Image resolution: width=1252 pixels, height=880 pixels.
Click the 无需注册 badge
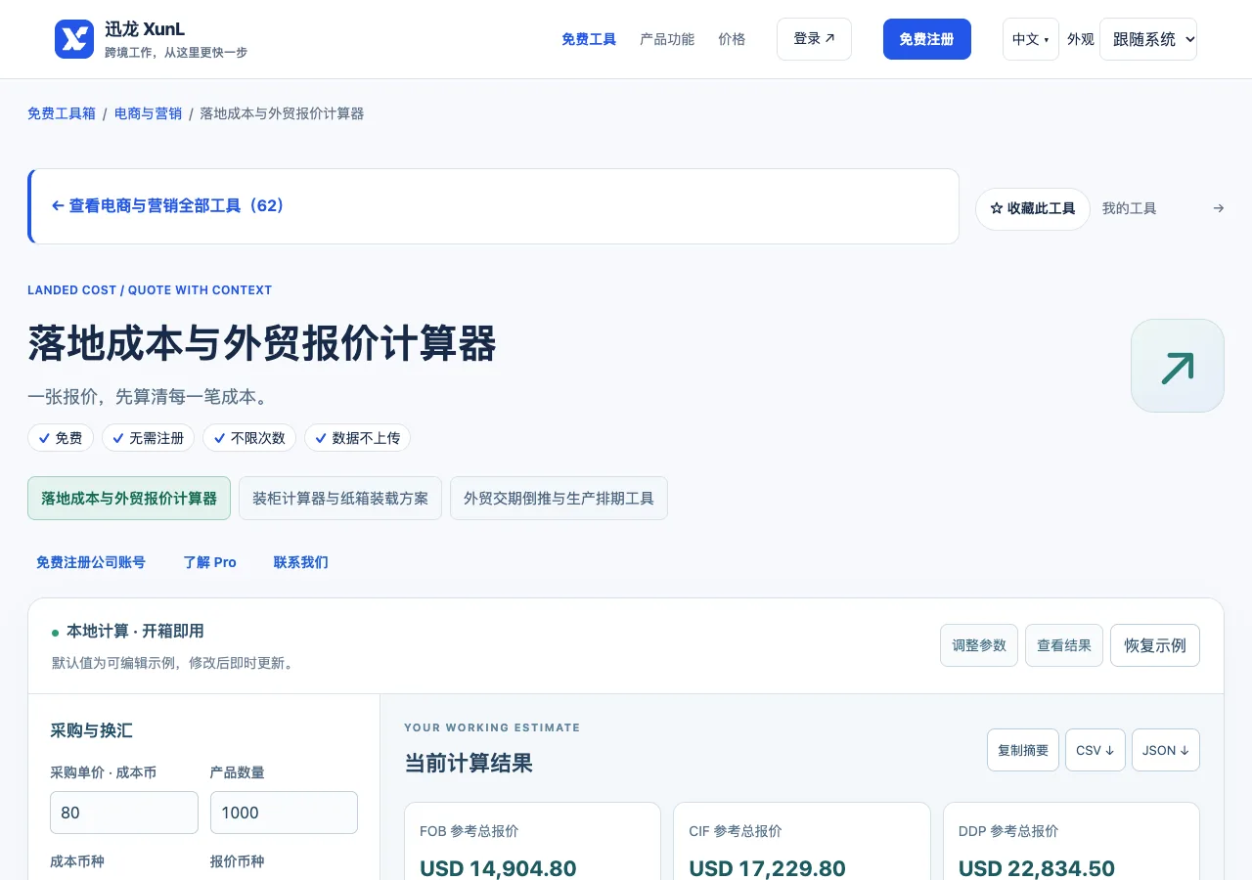coord(148,438)
